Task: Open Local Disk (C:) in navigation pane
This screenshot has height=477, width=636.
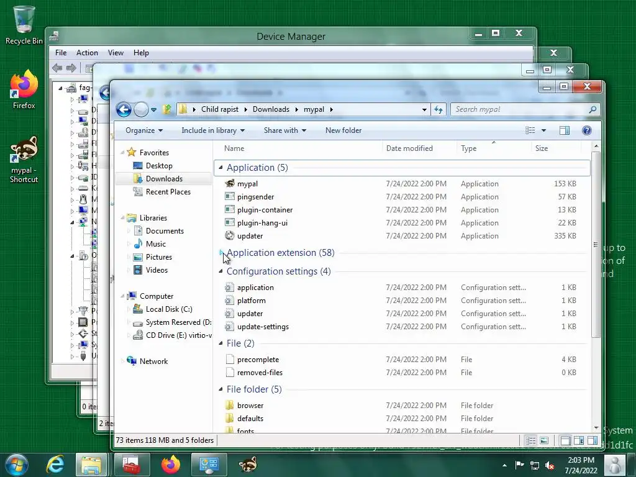Action: pos(169,309)
